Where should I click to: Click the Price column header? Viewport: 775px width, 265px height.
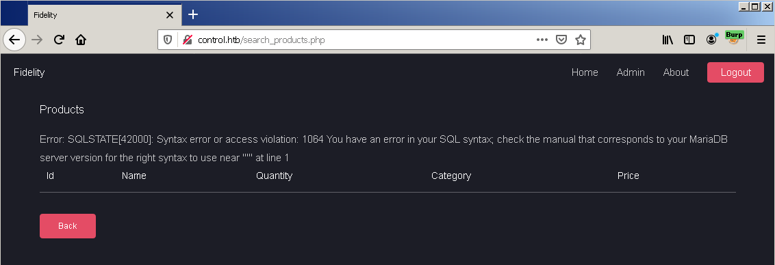[x=628, y=176]
